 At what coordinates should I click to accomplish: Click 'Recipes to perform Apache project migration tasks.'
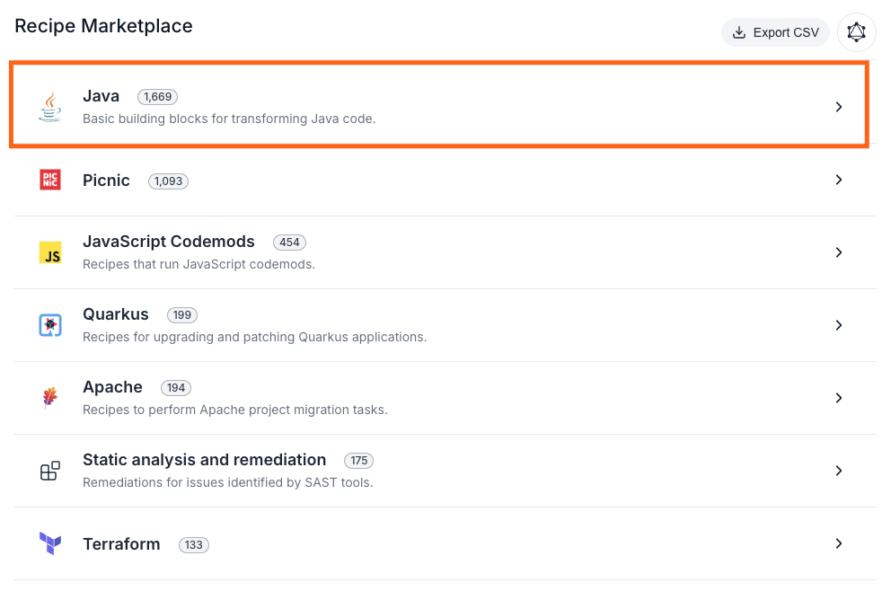coord(235,410)
